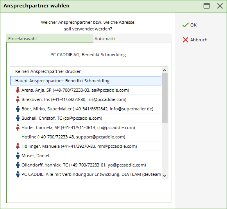This screenshot has width=227, height=209.
Task: Click the OK button
Action: point(189,25)
